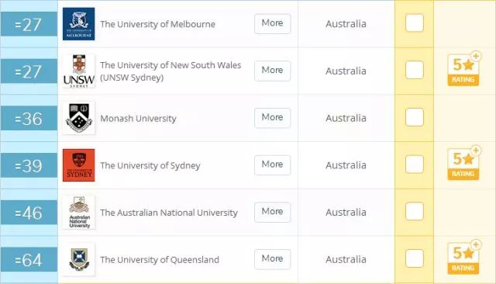The height and width of the screenshot is (284, 496).
Task: Click University of Queensland's 5-star rating badge
Action: point(464,257)
